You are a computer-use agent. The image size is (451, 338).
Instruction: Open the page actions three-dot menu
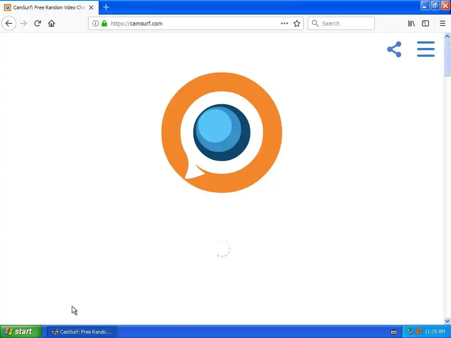click(285, 23)
